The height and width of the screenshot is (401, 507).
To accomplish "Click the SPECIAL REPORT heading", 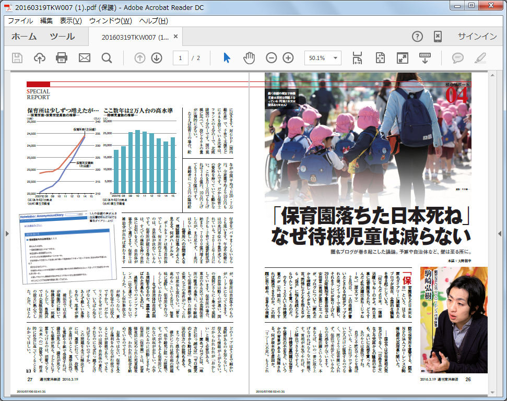I will pos(38,94).
